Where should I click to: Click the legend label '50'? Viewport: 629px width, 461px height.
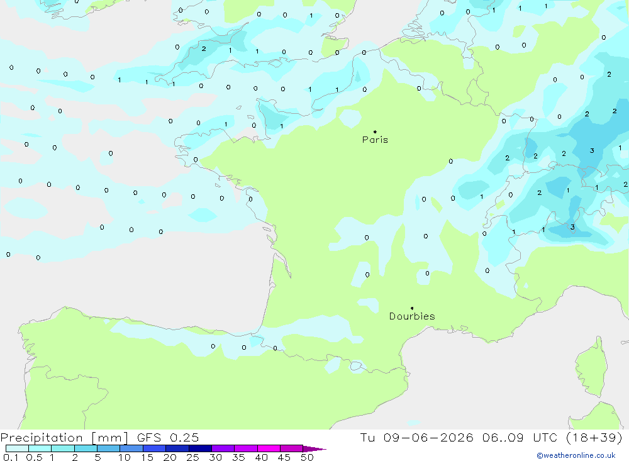307,457
